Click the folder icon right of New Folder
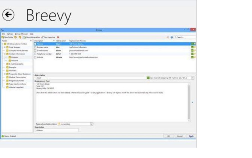The image size is (252, 158). [15, 37]
